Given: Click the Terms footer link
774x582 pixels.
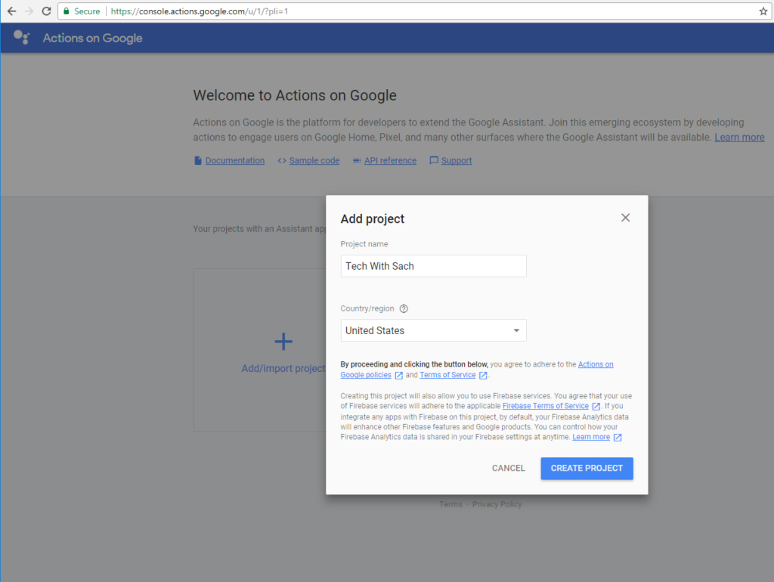Looking at the screenshot, I should [450, 504].
